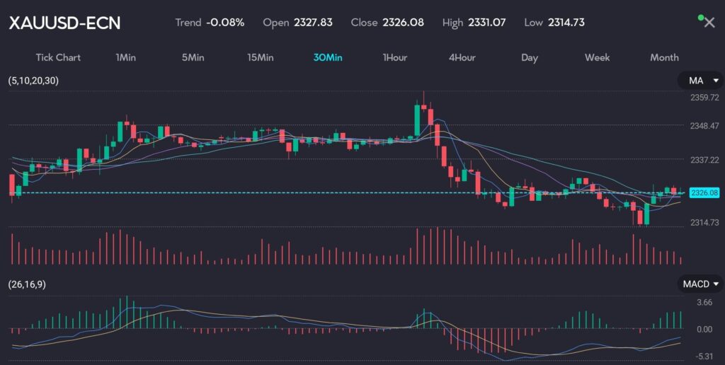This screenshot has height=365, width=725.
Task: Switch to the Tick Chart tab
Action: click(x=58, y=57)
